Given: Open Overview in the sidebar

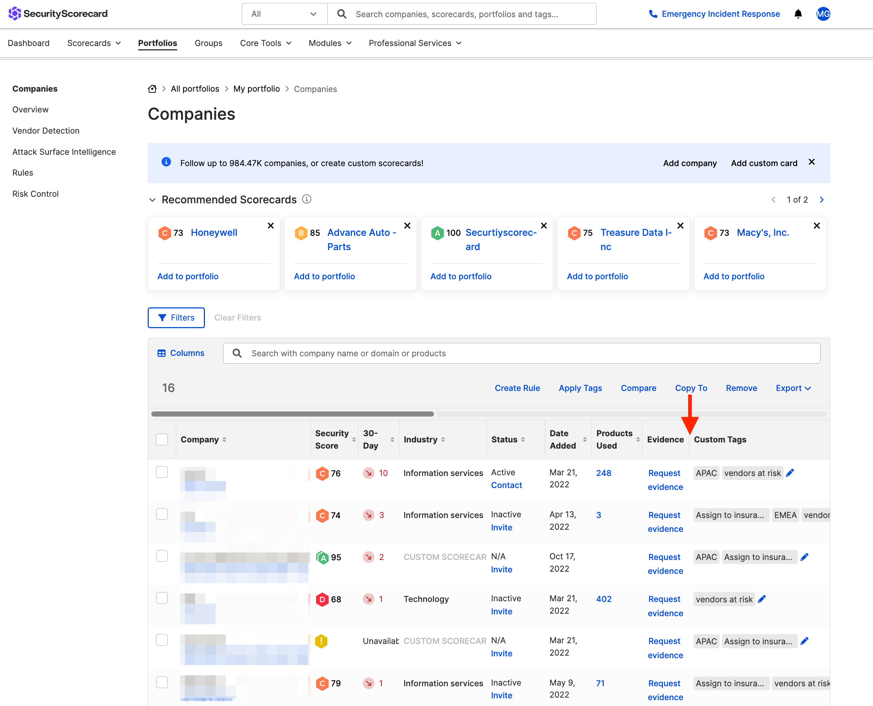Looking at the screenshot, I should (x=31, y=110).
